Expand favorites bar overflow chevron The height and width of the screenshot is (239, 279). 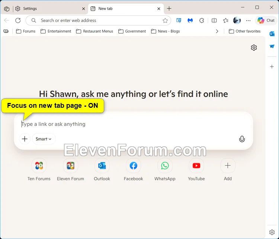[217, 31]
